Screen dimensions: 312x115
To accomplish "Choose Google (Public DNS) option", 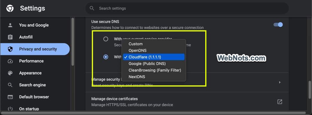I will [x=154, y=63].
